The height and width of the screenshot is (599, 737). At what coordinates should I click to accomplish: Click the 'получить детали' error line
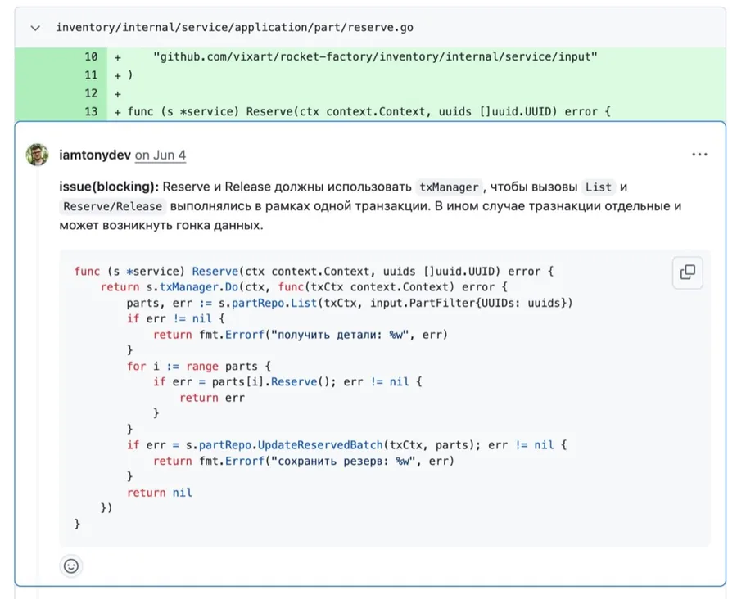point(301,335)
